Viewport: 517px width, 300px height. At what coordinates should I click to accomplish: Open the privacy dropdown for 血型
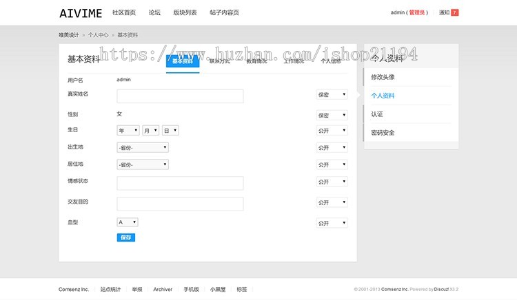[332, 223]
